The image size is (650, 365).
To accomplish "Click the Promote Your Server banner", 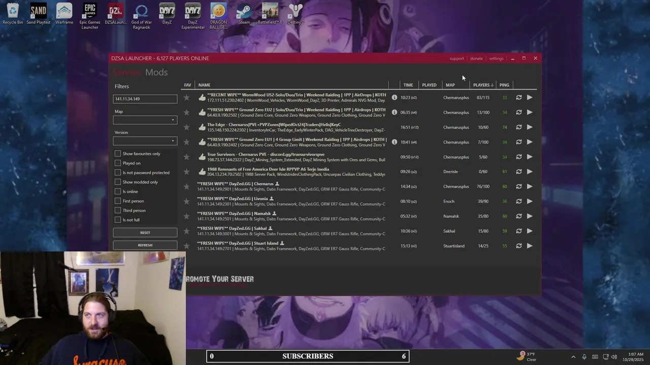I will click(x=219, y=279).
